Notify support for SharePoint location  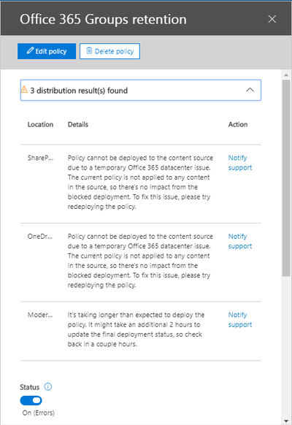(x=240, y=163)
